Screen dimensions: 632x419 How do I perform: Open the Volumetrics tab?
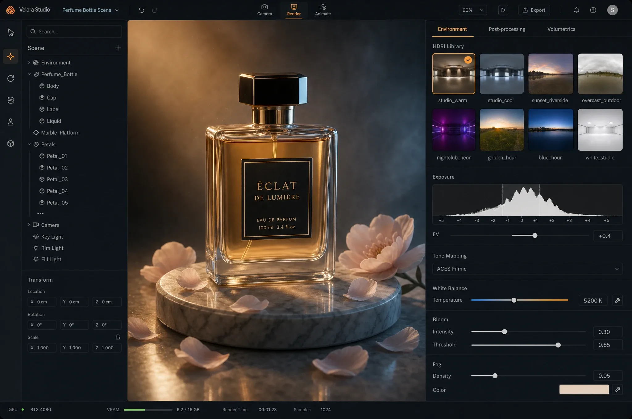point(561,29)
